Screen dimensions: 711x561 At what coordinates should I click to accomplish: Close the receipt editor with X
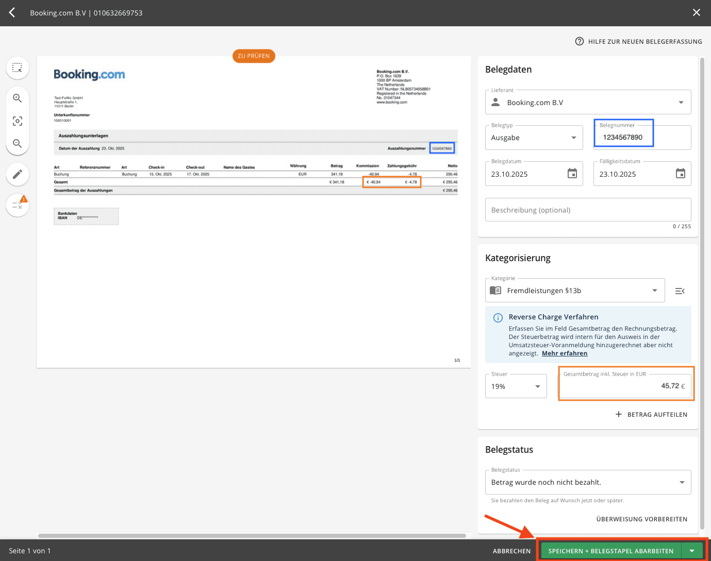pyautogui.click(x=697, y=12)
